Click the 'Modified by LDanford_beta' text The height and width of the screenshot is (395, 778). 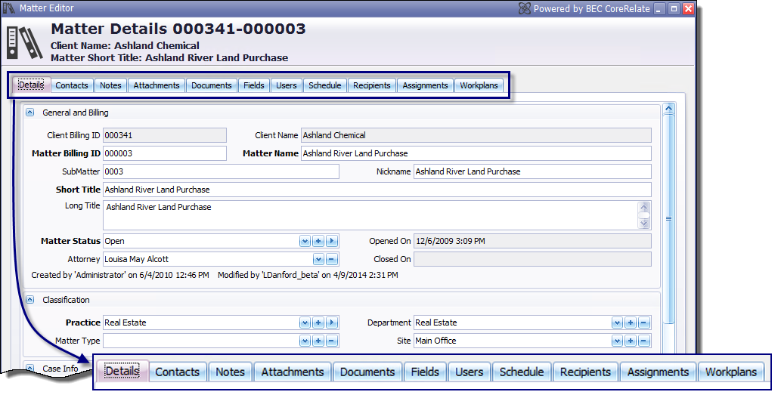coord(308,275)
